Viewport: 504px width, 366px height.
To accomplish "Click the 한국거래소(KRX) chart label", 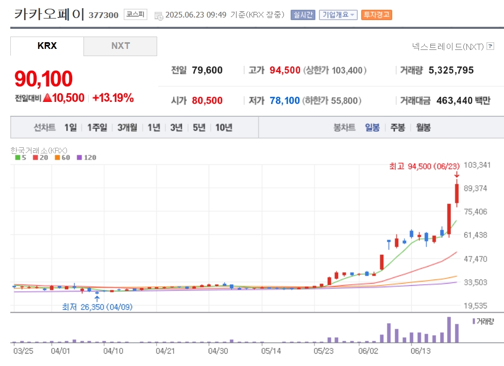I will pyautogui.click(x=39, y=150).
